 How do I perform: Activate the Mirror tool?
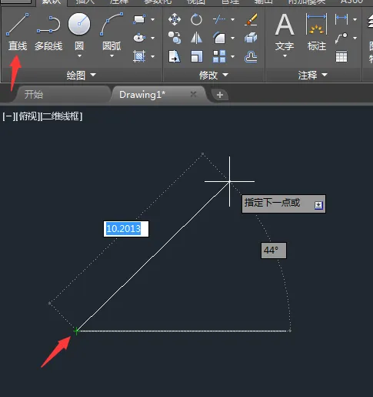[x=196, y=38]
